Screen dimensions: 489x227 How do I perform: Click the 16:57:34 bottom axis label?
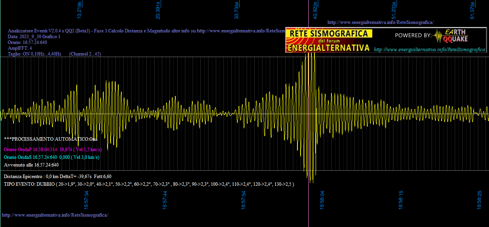pos(86,200)
